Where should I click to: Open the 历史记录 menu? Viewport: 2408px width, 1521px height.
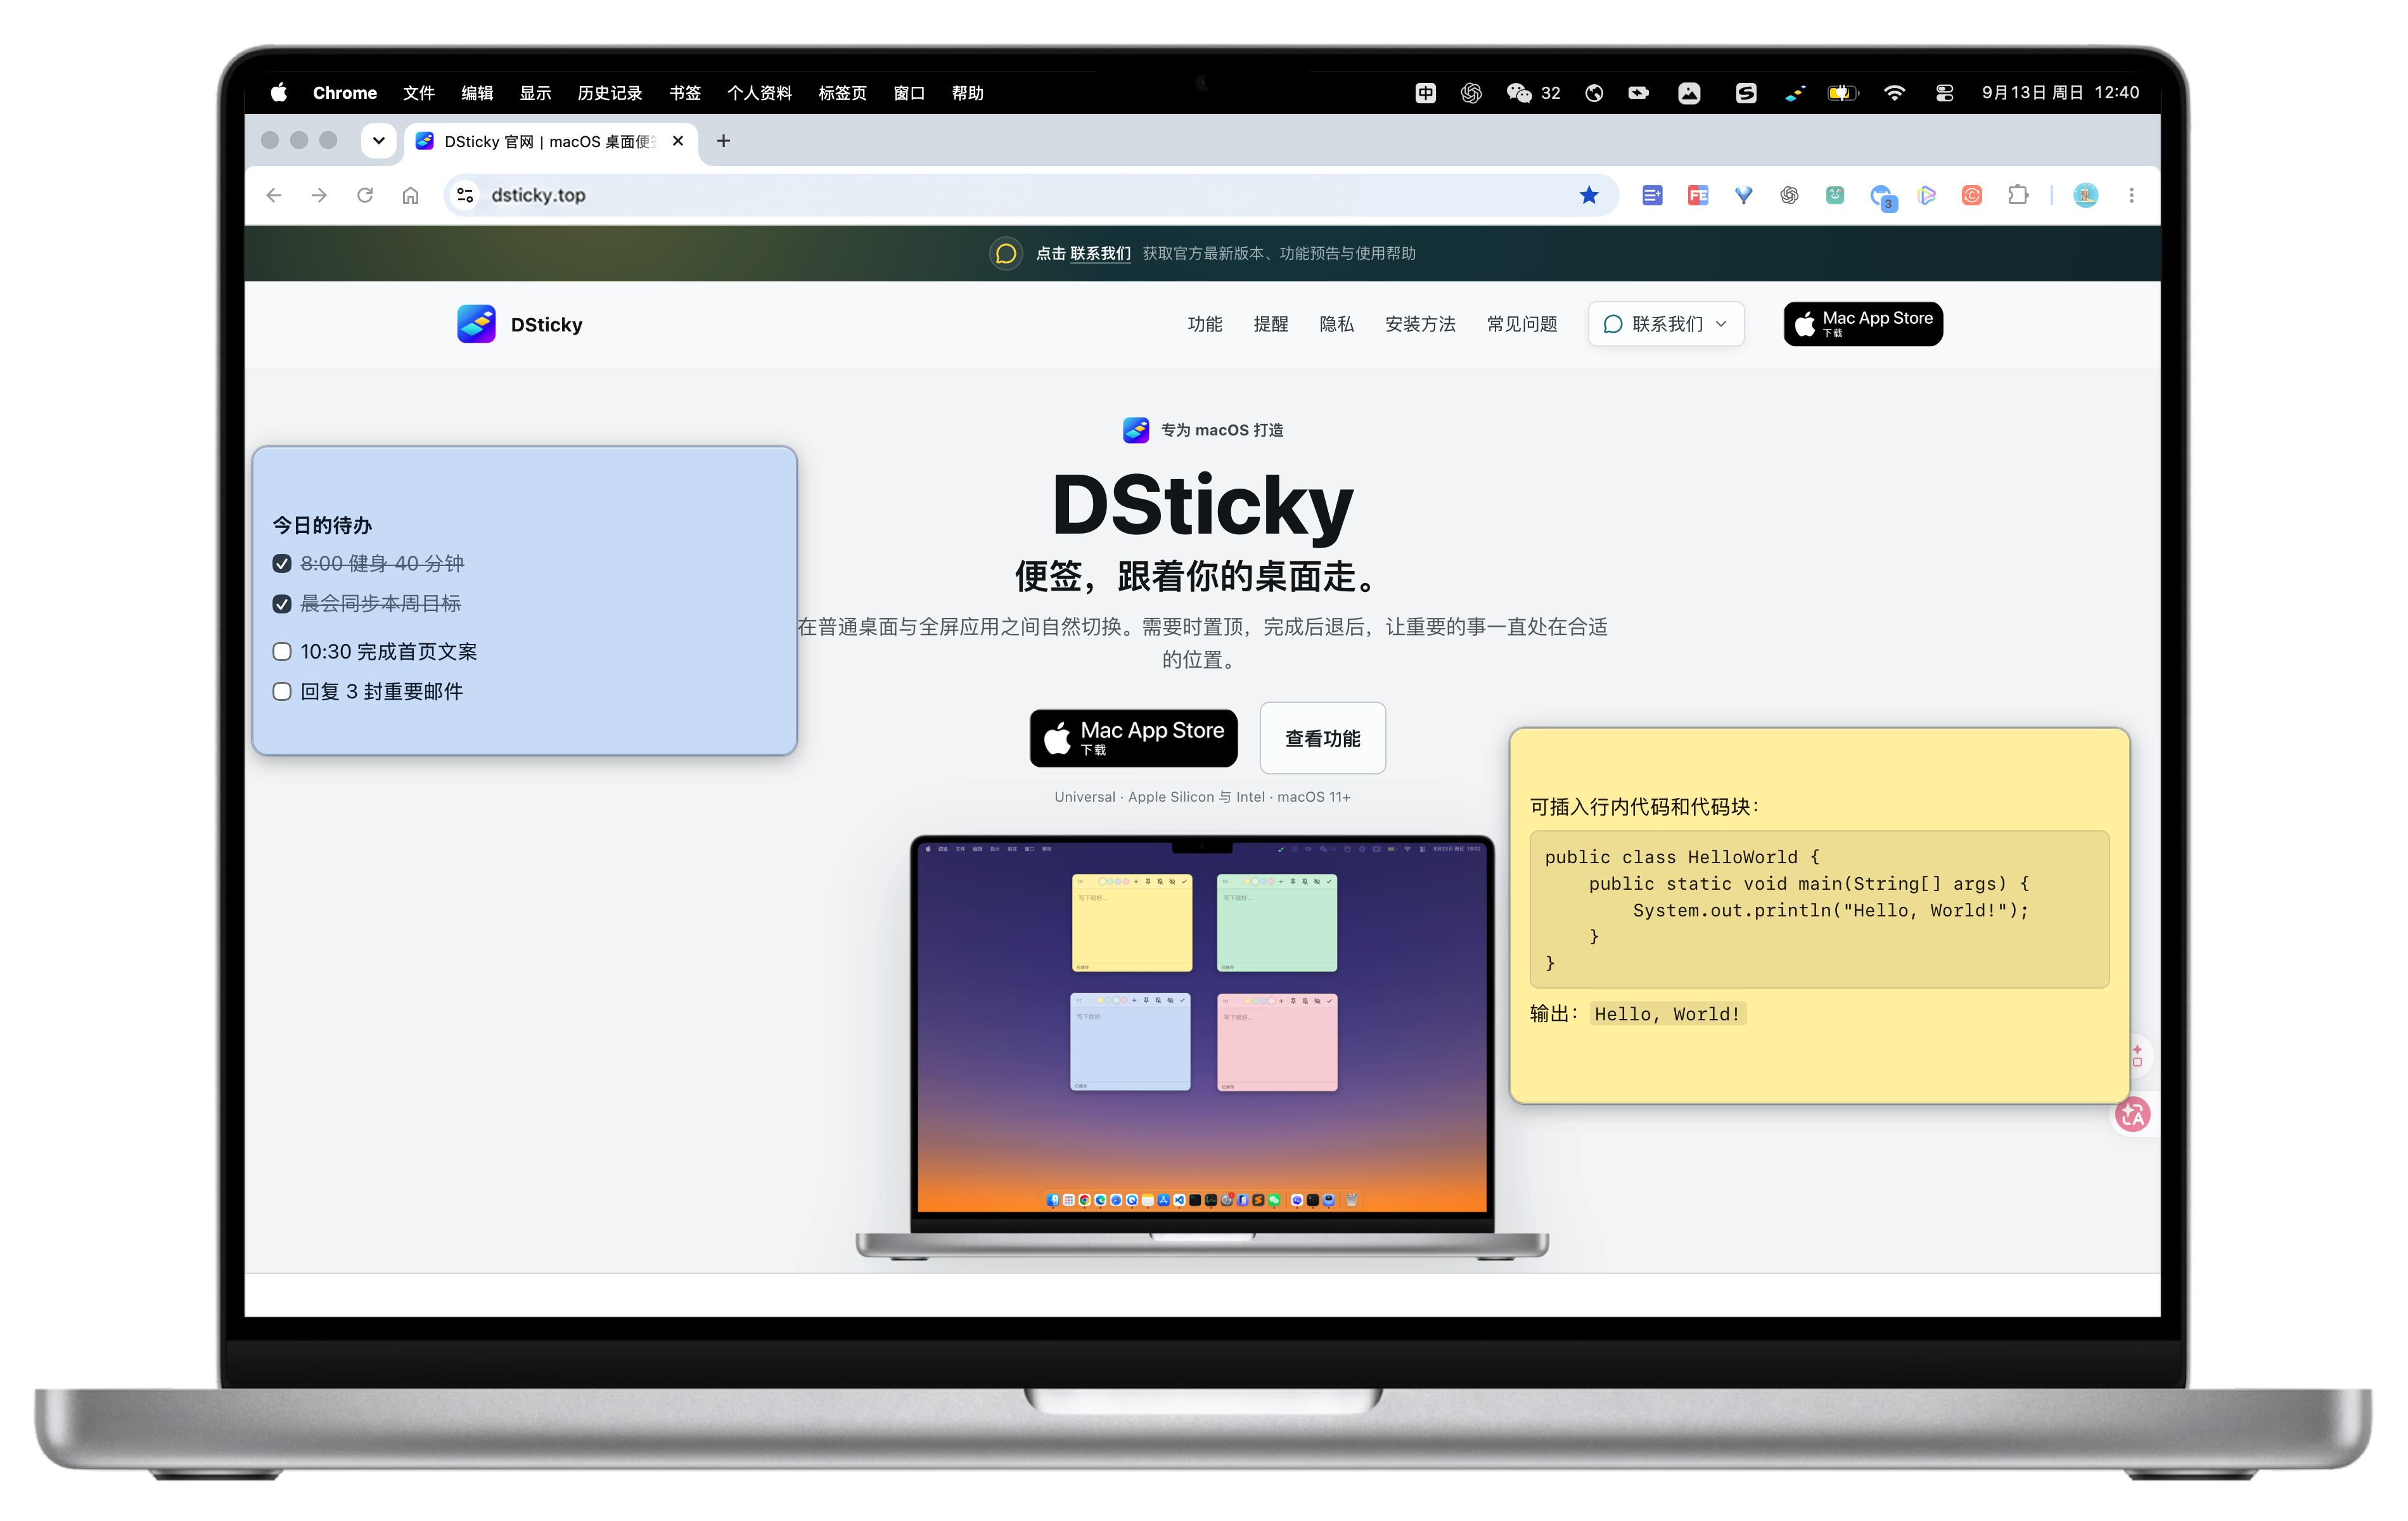[x=610, y=93]
